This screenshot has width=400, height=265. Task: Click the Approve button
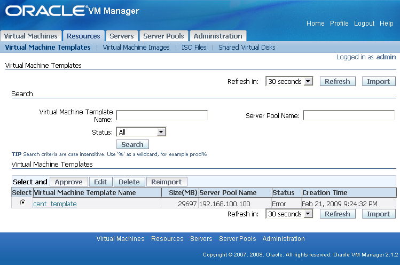pyautogui.click(x=68, y=182)
